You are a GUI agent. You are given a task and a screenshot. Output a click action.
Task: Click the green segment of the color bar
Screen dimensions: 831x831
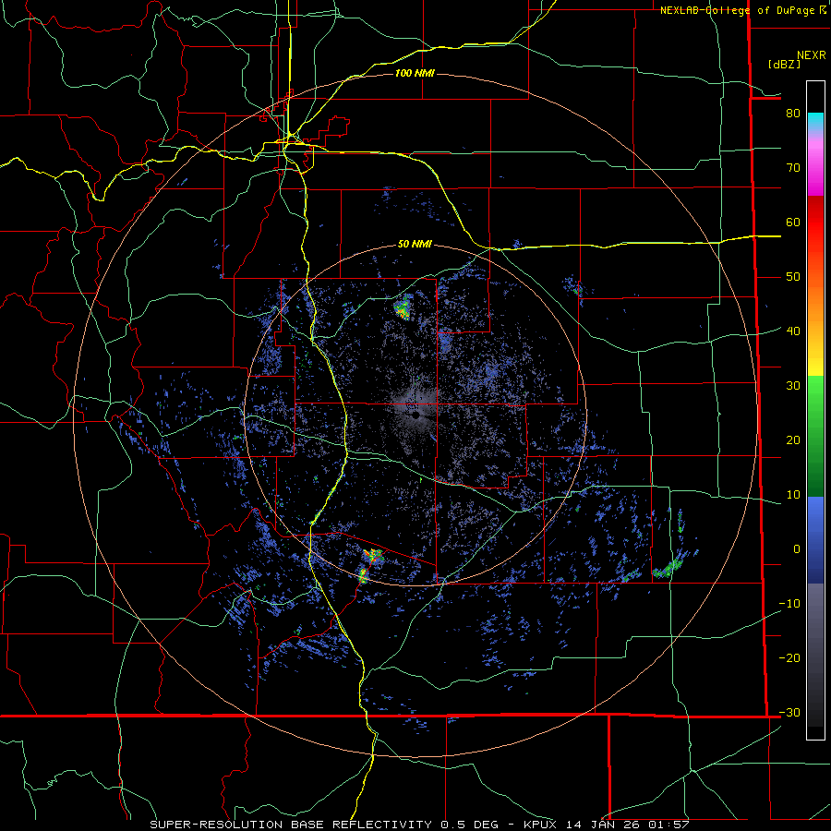click(815, 436)
